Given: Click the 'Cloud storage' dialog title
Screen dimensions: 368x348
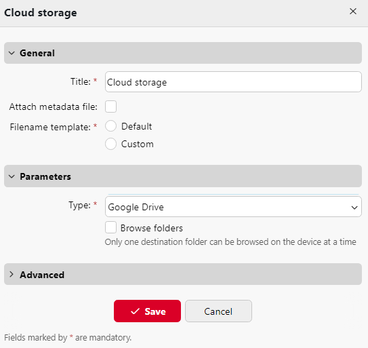Looking at the screenshot, I should click(x=41, y=13).
